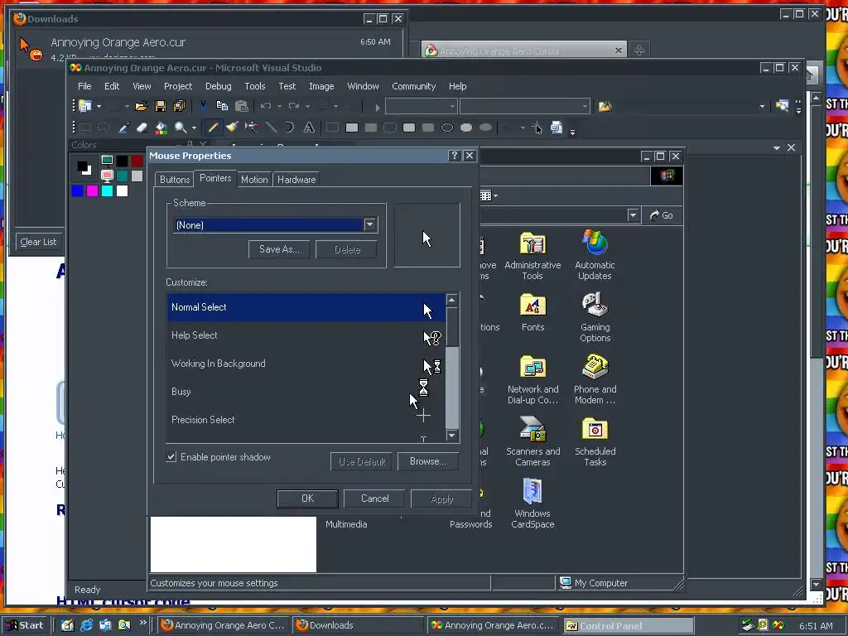This screenshot has width=848, height=636.
Task: Pick the magenta color swatch
Action: (93, 191)
